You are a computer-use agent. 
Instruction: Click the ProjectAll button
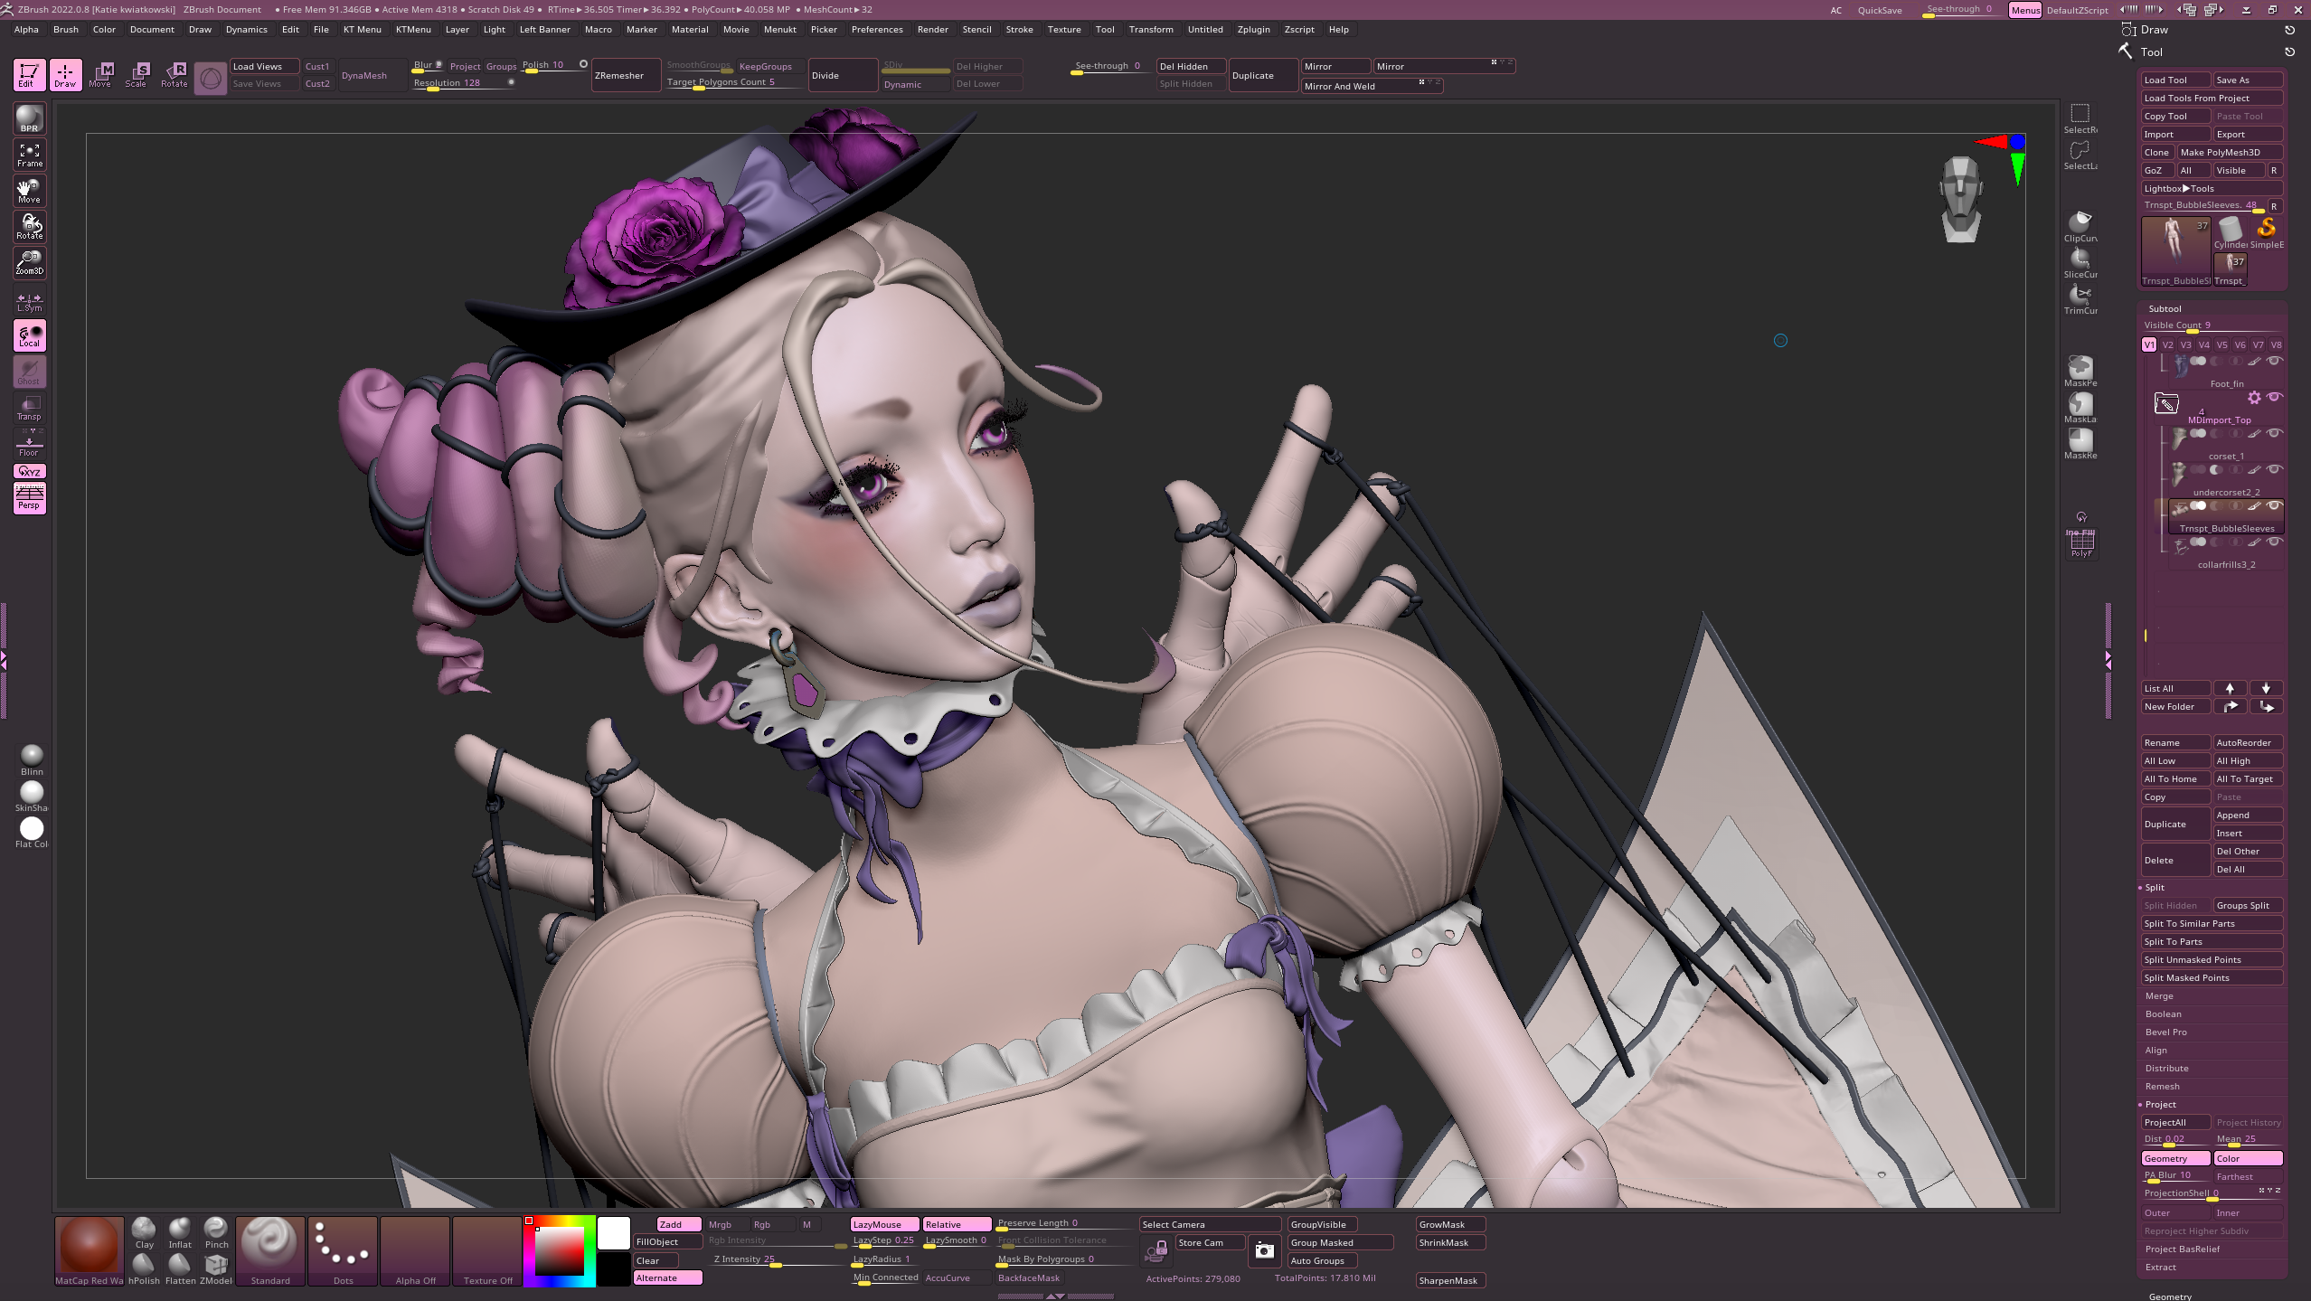[2174, 1123]
